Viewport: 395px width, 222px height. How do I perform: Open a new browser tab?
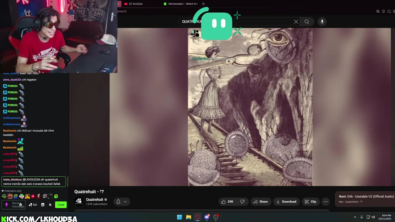[203, 4]
